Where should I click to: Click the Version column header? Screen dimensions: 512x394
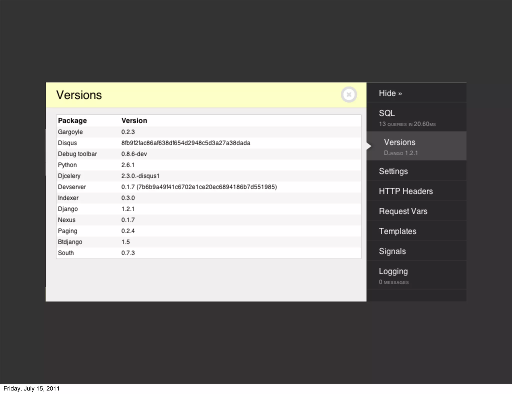pyautogui.click(x=134, y=120)
